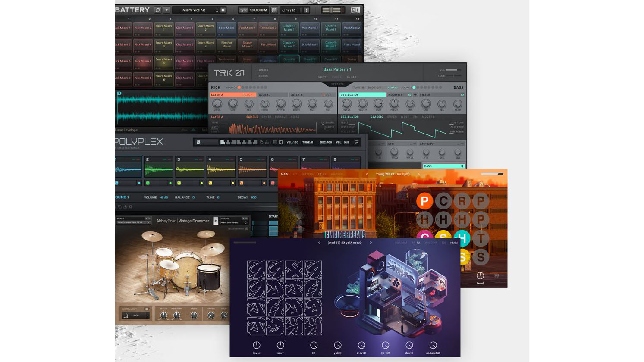Open the Abbey Road Instrument KICK dropdown
Viewport: 644px width, 362px height.
[x=136, y=315]
